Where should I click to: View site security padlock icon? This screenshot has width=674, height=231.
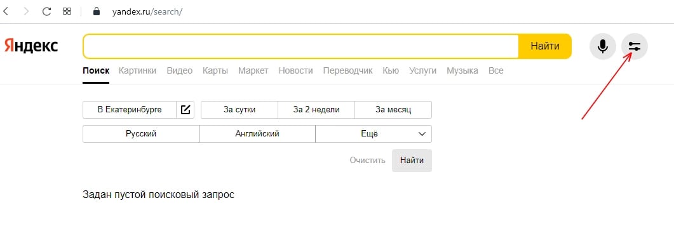pyautogui.click(x=97, y=11)
